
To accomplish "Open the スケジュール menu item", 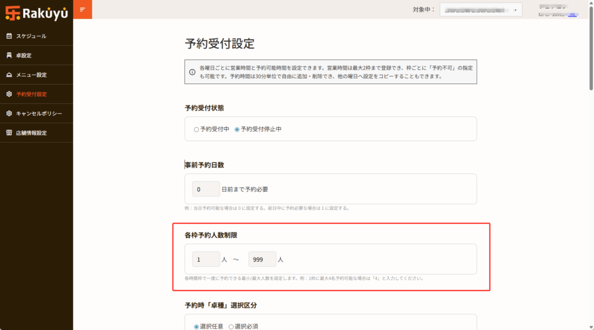I will coord(31,36).
